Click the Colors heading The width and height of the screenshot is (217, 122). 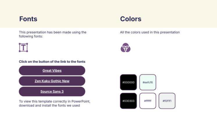pos(131,19)
